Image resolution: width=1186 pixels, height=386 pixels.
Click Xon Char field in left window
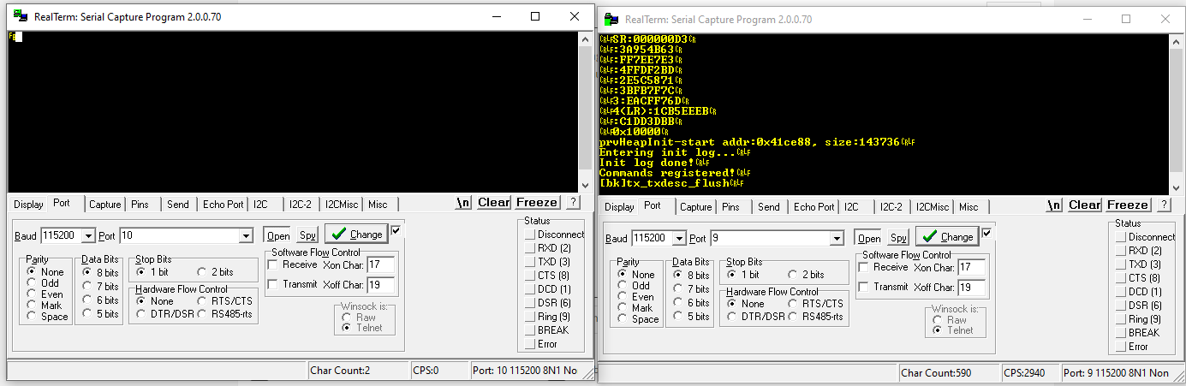[381, 265]
